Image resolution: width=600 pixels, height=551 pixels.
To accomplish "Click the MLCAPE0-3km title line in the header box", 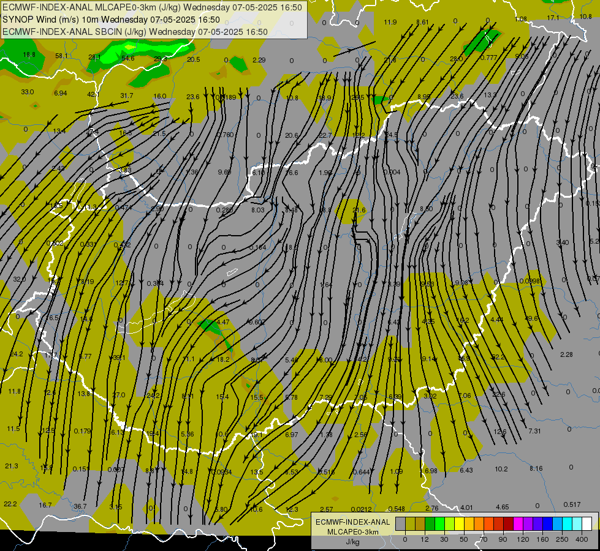I will pos(152,7).
